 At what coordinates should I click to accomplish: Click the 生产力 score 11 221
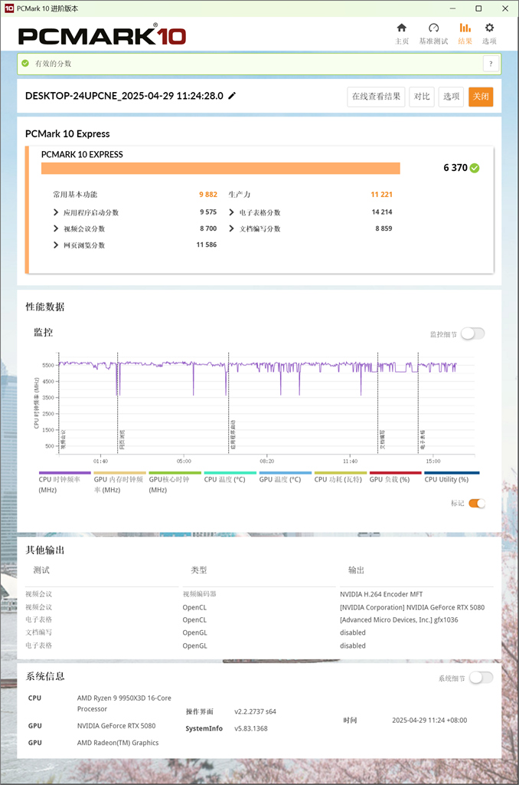pos(381,194)
